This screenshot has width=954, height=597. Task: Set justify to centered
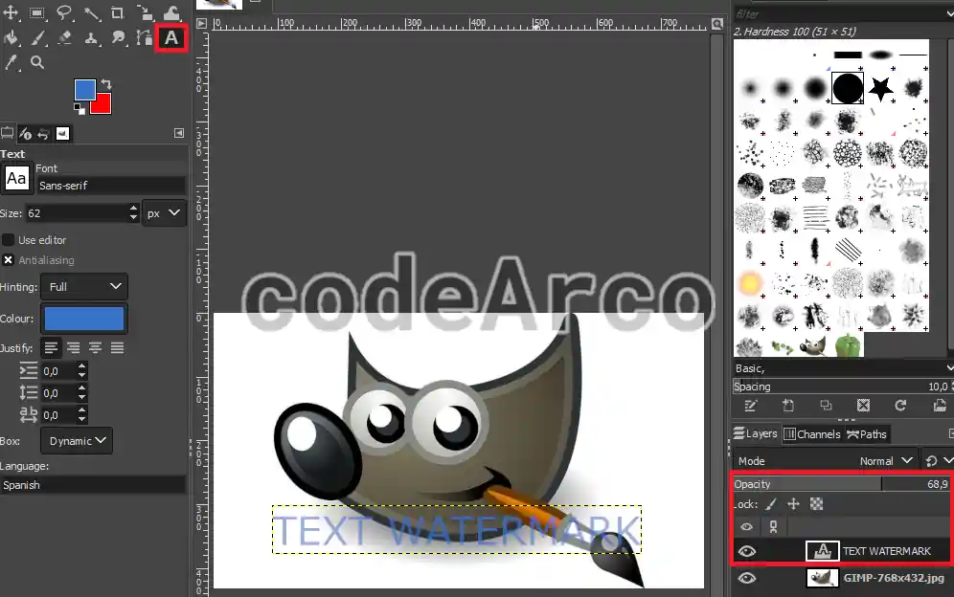(96, 347)
